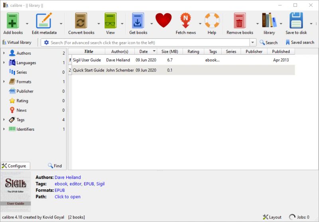Click the ebook tag link

pyautogui.click(x=61, y=184)
